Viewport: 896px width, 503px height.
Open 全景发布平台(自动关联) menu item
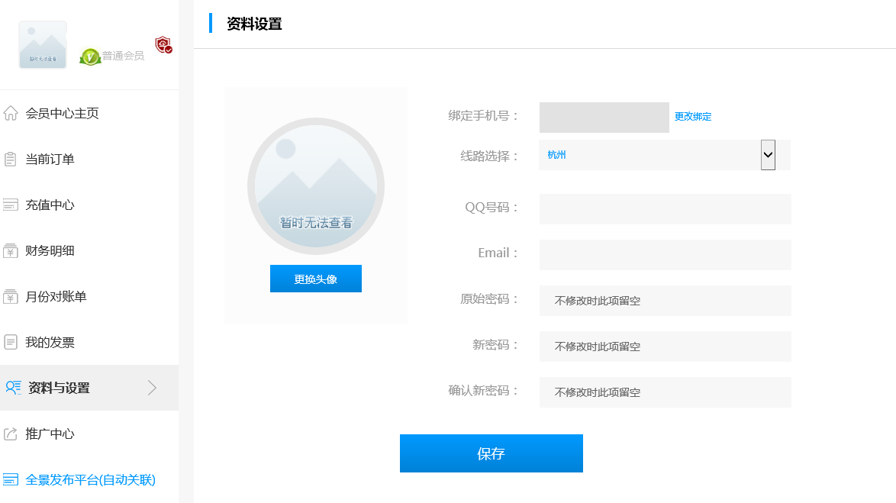(90, 480)
